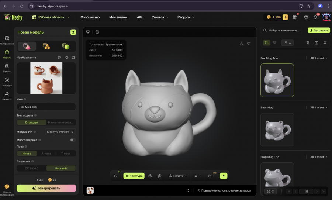Select the Bear Mug thumbnail
332x200 pixels.
[277, 130]
